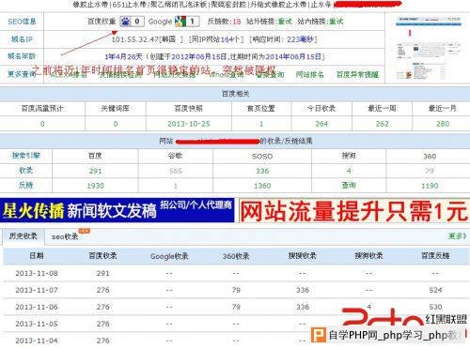Screen dimensions: 470x348
Task: Click the Google PageRank icon
Action: 180,22
